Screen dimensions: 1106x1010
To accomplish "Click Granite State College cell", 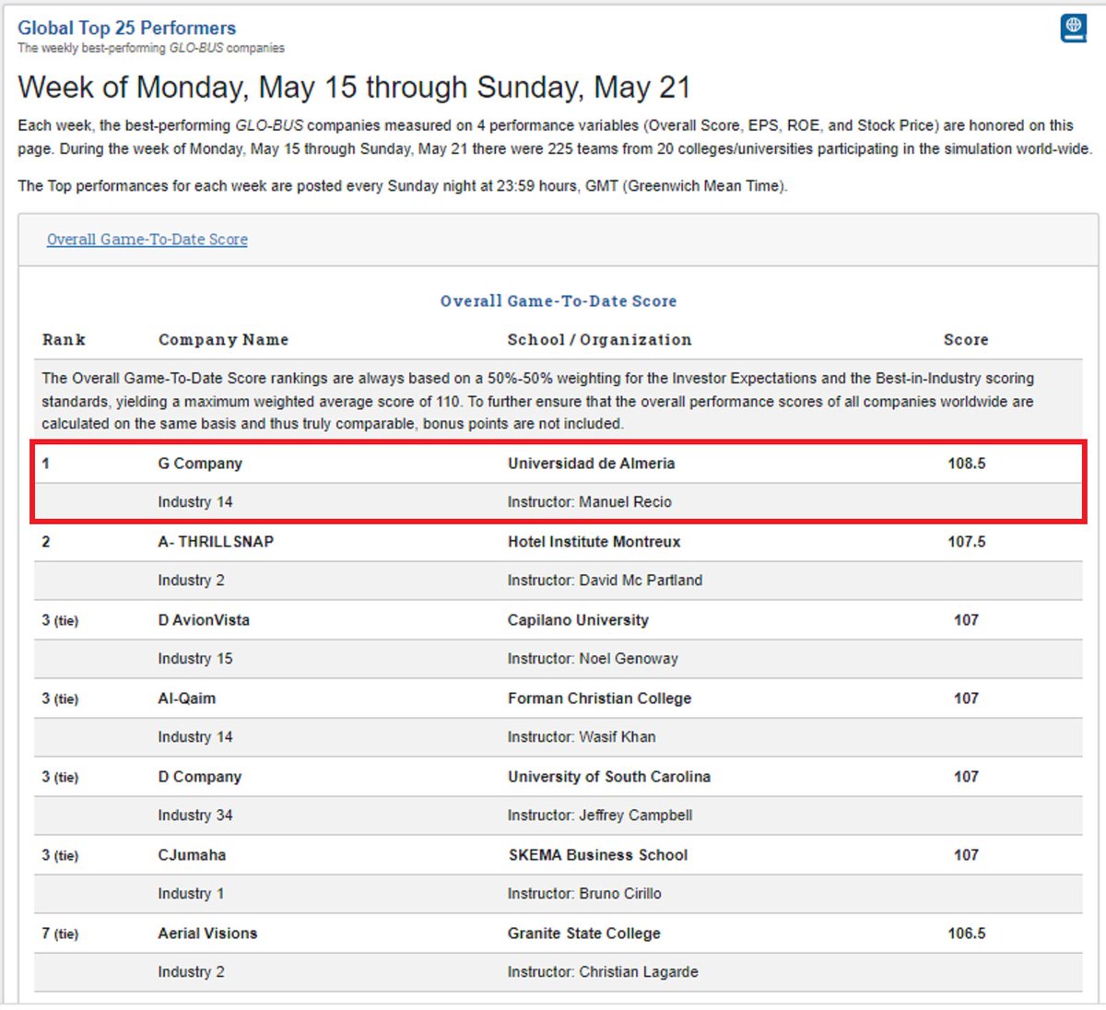I will click(x=584, y=934).
